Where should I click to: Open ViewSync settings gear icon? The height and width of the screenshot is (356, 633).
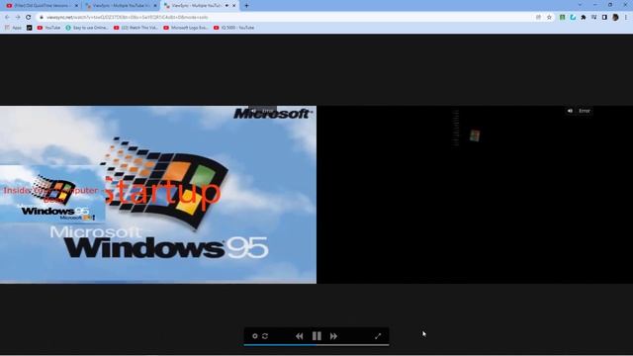pyautogui.click(x=255, y=336)
